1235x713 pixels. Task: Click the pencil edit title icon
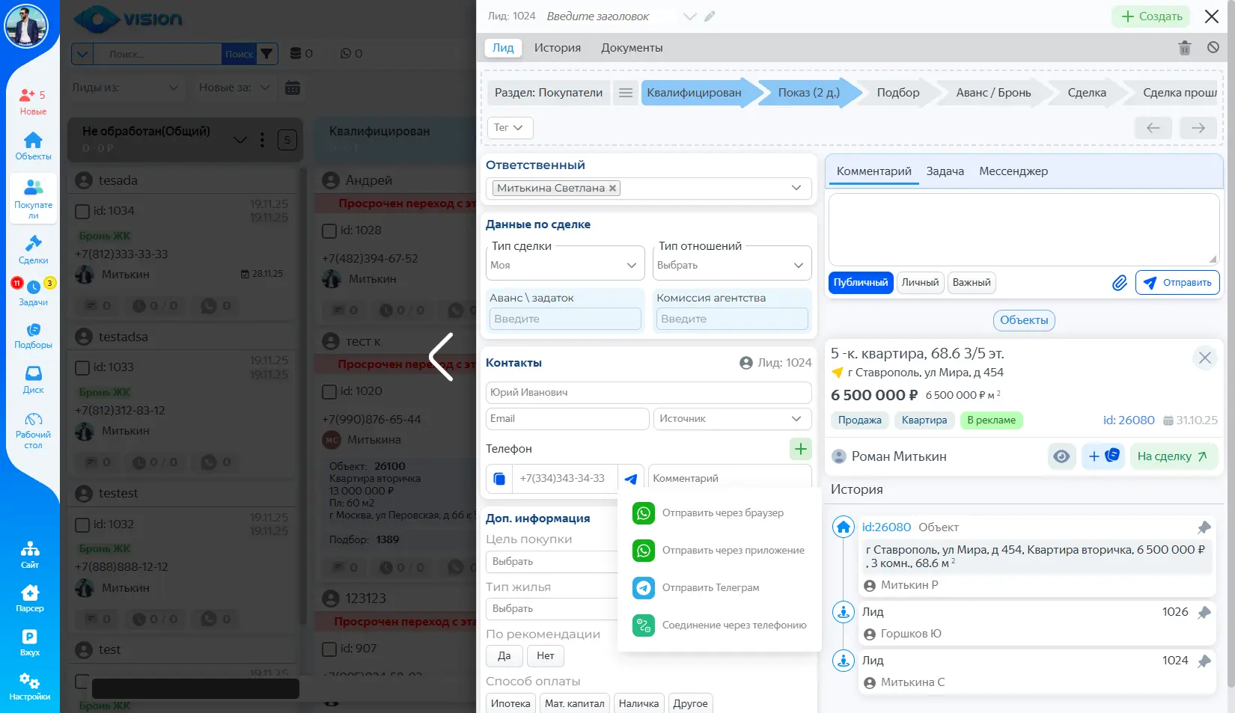point(710,16)
